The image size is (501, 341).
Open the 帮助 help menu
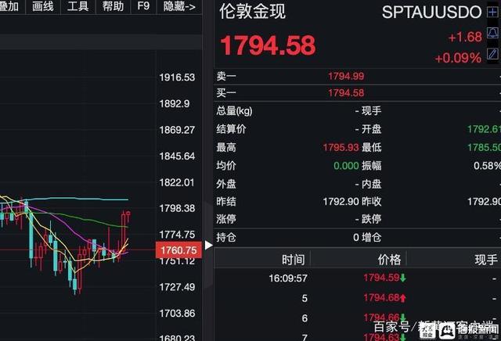click(113, 7)
